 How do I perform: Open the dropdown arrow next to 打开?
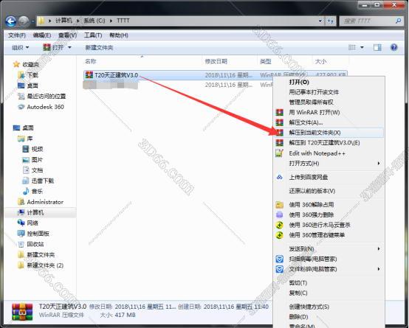click(x=69, y=47)
